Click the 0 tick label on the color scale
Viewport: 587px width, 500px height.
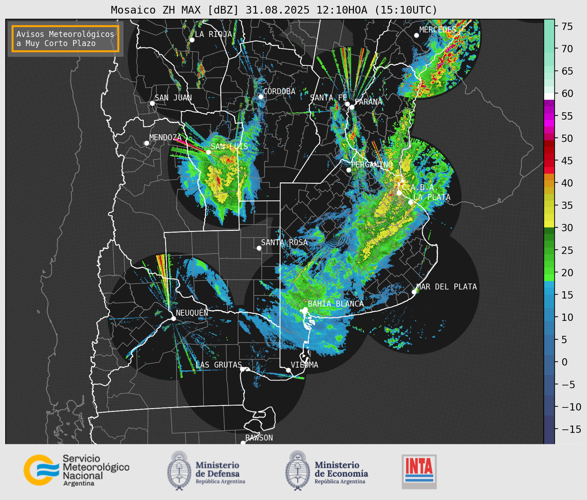[564, 362]
